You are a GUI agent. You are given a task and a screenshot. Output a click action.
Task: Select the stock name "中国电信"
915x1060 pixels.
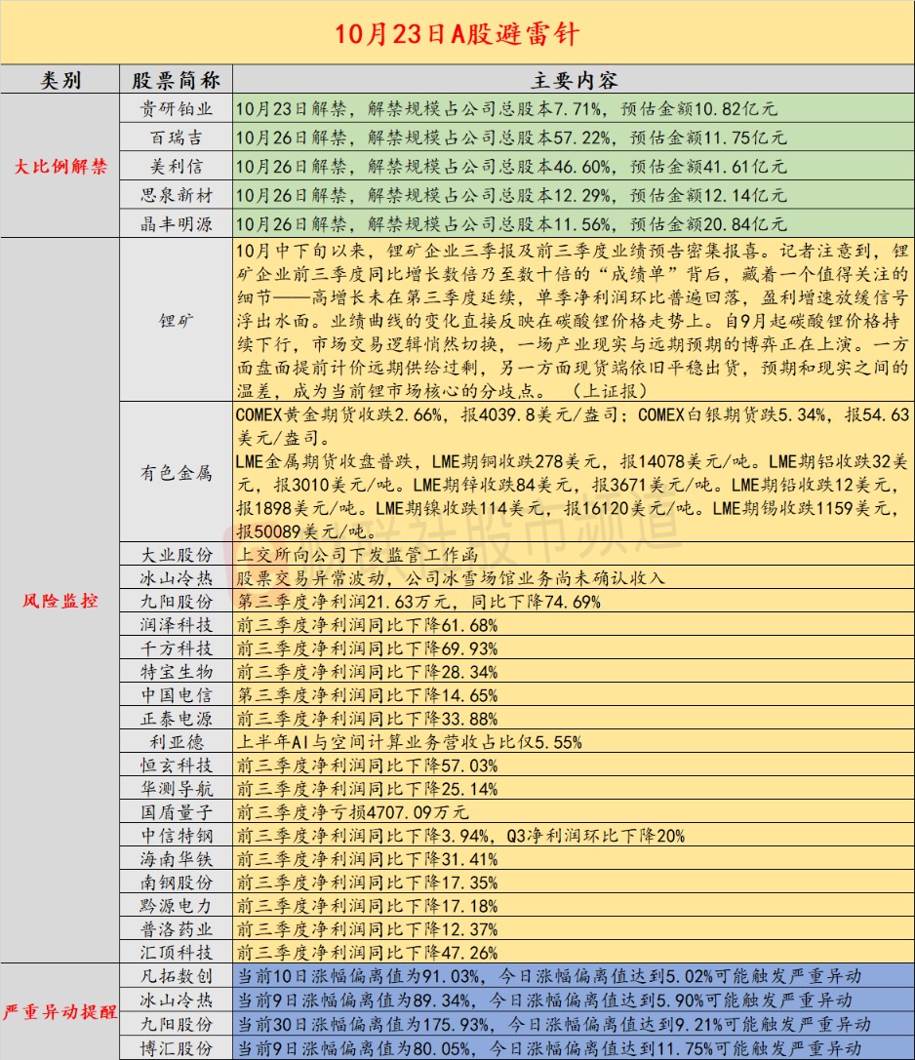pos(176,695)
